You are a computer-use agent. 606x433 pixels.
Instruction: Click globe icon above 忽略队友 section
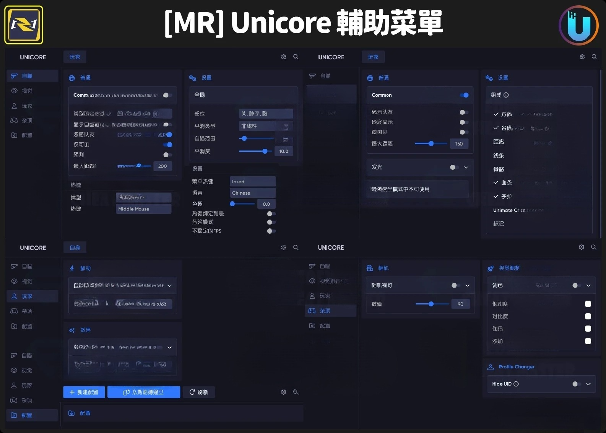tap(72, 78)
